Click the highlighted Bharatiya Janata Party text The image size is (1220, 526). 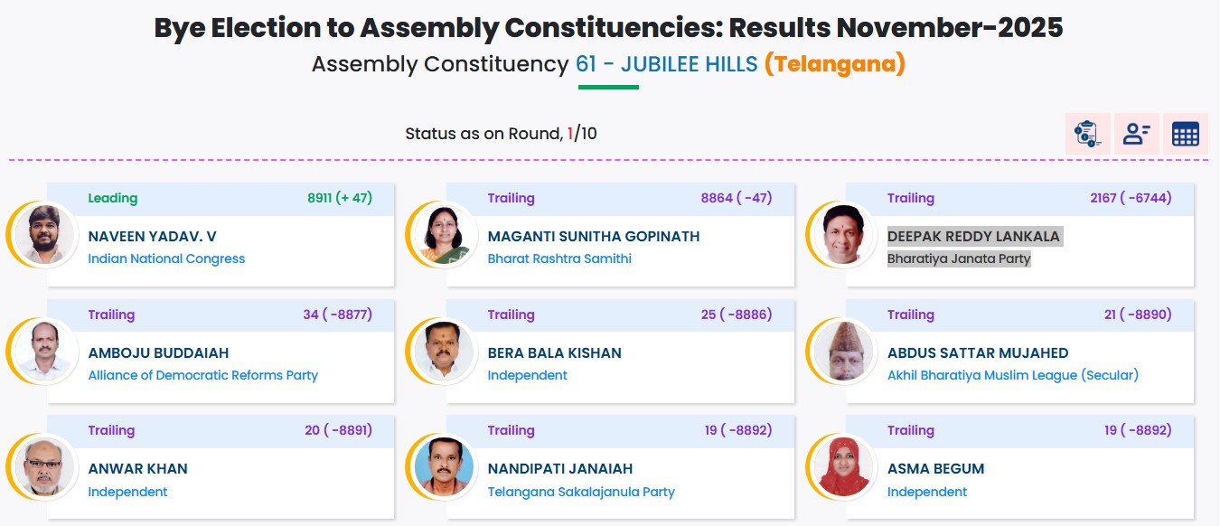(x=959, y=258)
